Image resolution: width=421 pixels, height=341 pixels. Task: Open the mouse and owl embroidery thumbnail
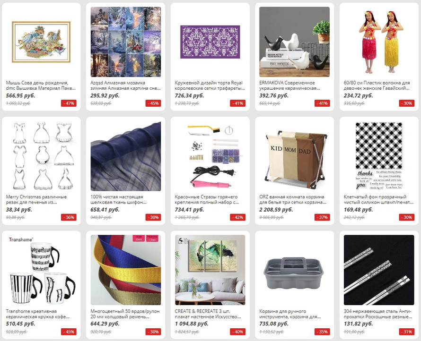41,42
